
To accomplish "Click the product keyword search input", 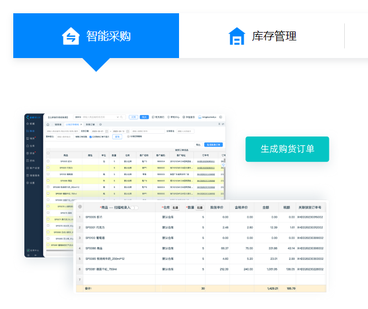I will (62, 131).
